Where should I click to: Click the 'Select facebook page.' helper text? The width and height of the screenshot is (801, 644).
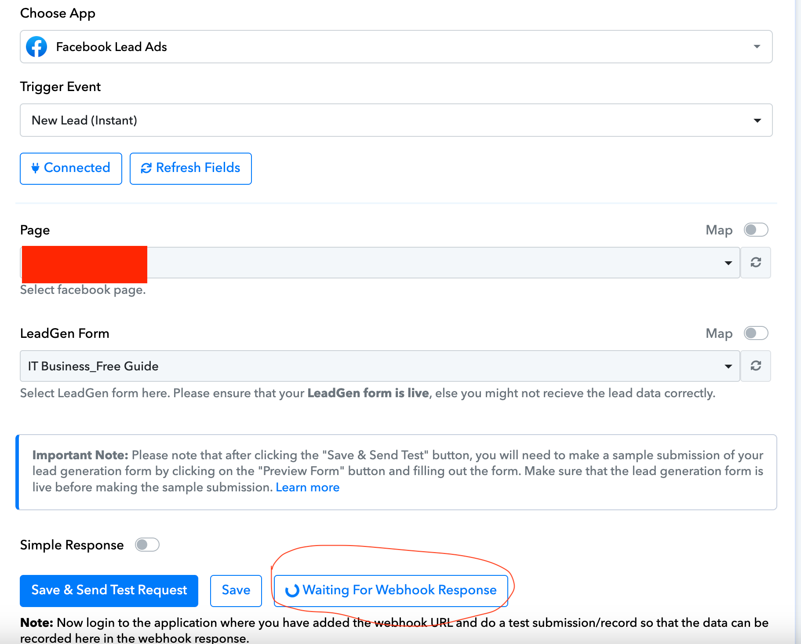click(x=83, y=289)
